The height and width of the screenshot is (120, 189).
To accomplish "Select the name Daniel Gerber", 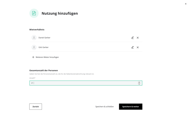I will (x=44, y=38).
